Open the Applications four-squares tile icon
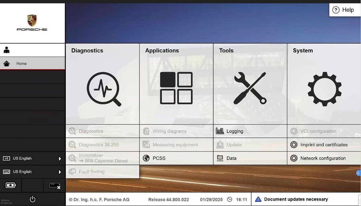The height and width of the screenshot is (206, 361). (176, 88)
